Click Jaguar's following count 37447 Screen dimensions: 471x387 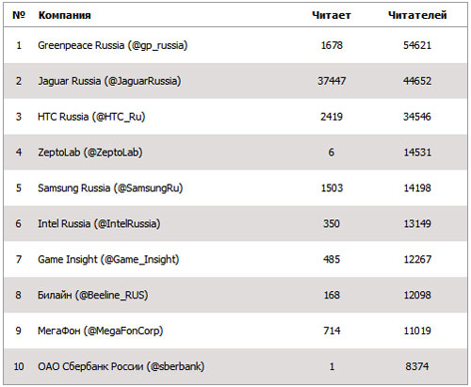[332, 81]
